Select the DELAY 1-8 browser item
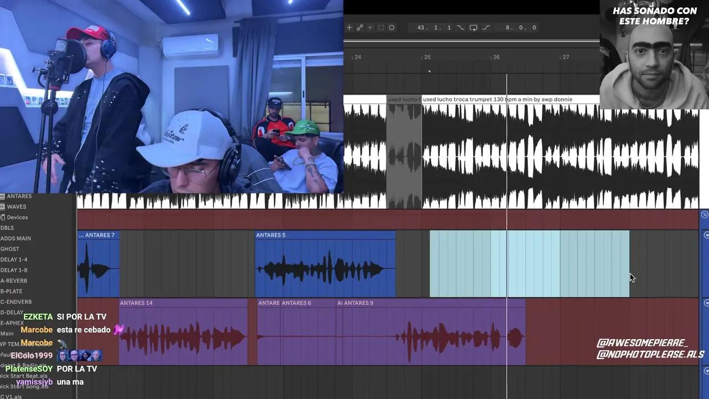 coord(14,270)
